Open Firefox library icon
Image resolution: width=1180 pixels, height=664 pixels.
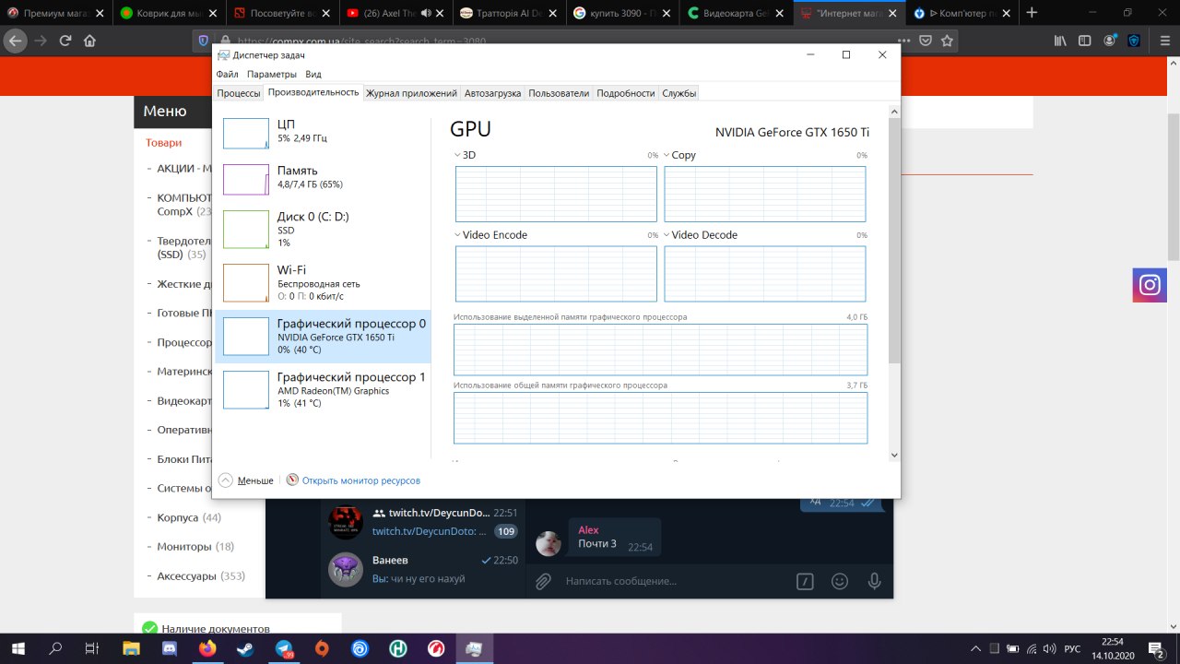click(1061, 41)
